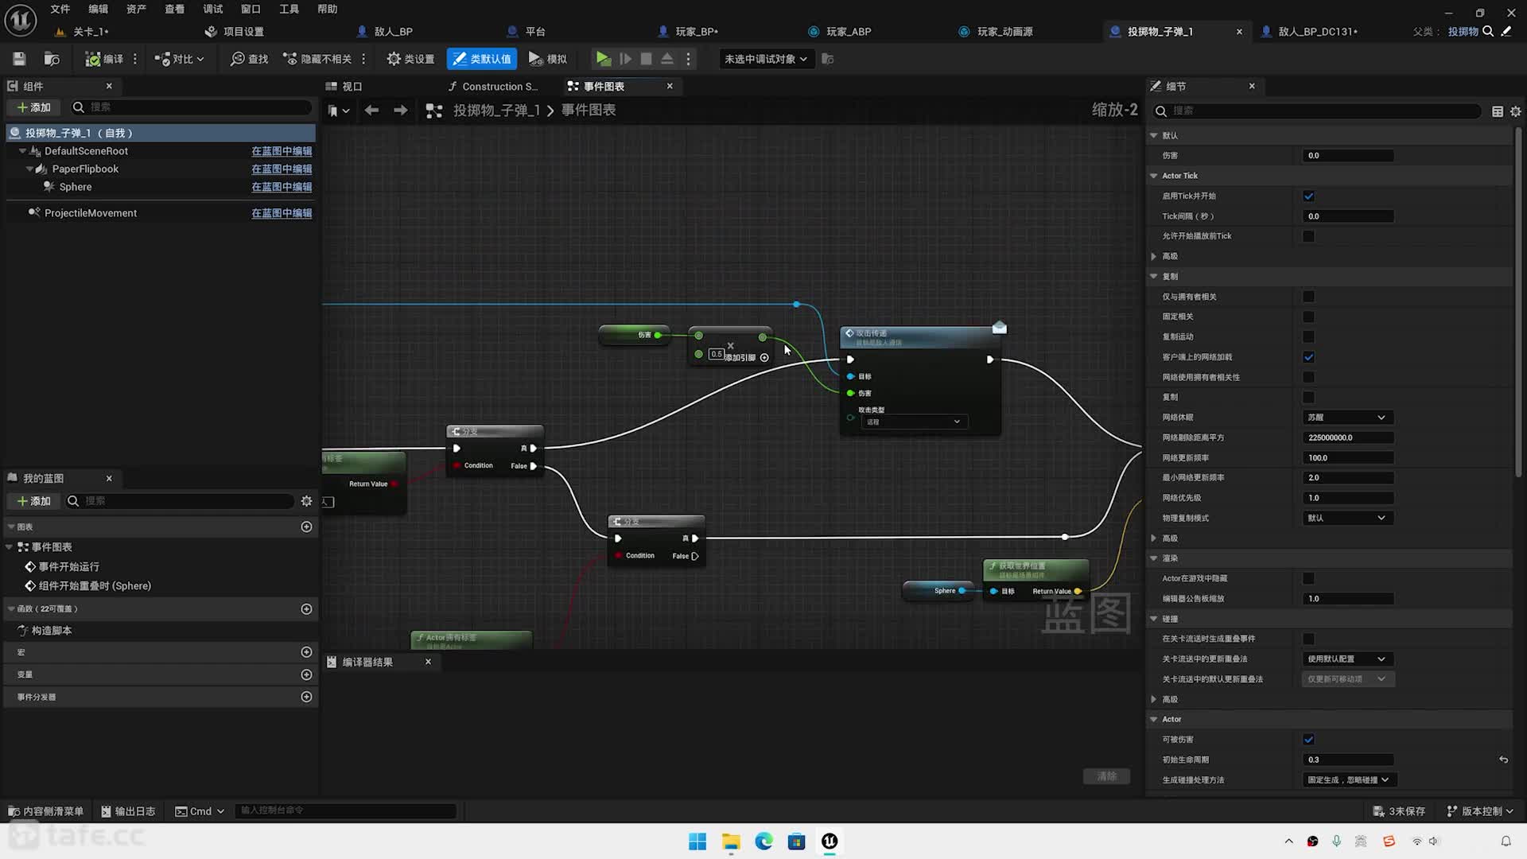Toggle 允许开始播放前Tick checkbox
1527x859 pixels.
tap(1308, 236)
